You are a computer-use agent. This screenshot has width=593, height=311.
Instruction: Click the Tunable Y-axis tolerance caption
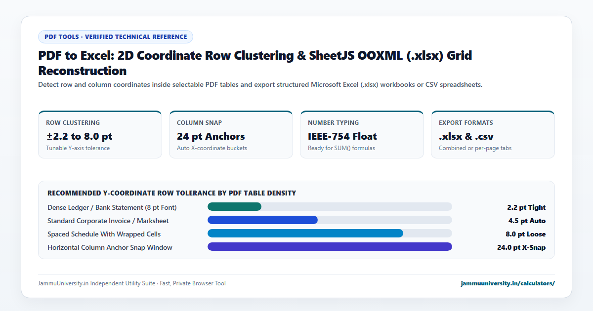coord(78,148)
